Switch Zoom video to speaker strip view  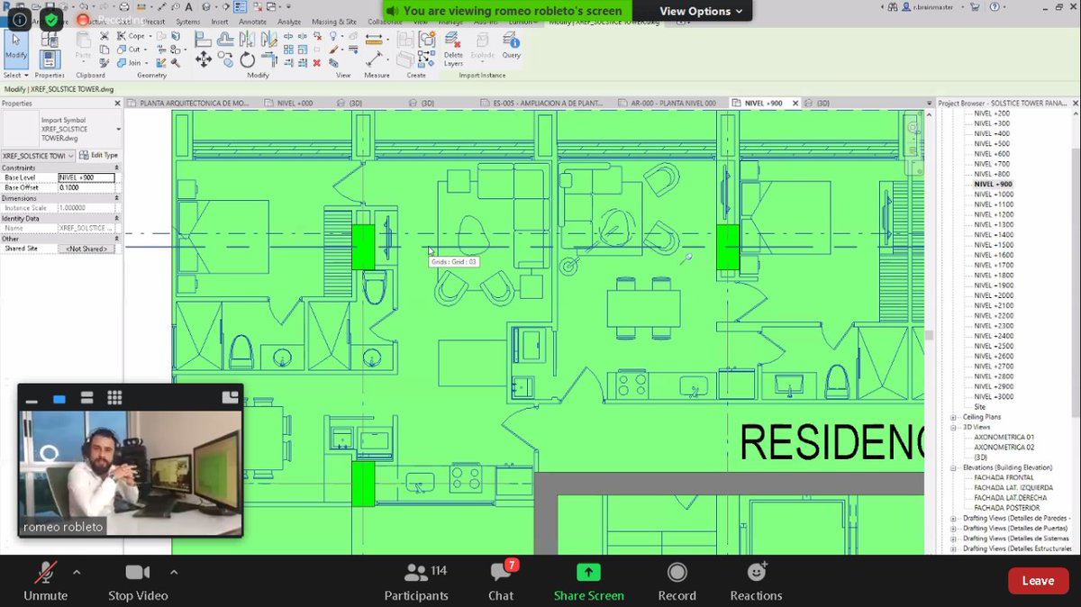click(x=86, y=398)
